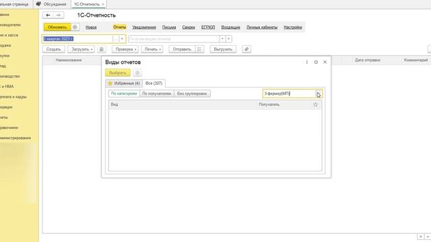Click the list icon beside Отправить
The height and width of the screenshot is (242, 431).
pos(199,49)
